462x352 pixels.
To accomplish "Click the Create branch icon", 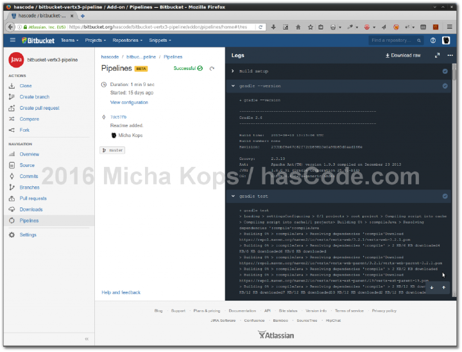I will [x=12, y=97].
